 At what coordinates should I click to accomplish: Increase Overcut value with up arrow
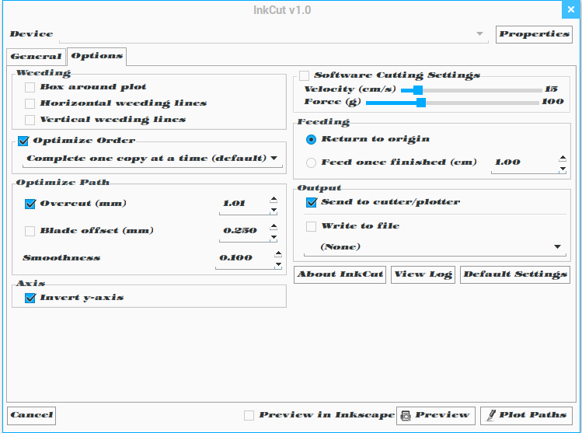[274, 200]
